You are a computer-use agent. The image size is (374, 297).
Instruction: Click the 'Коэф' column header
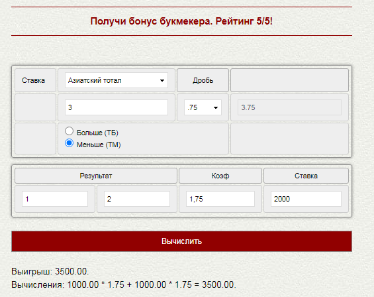pos(220,176)
